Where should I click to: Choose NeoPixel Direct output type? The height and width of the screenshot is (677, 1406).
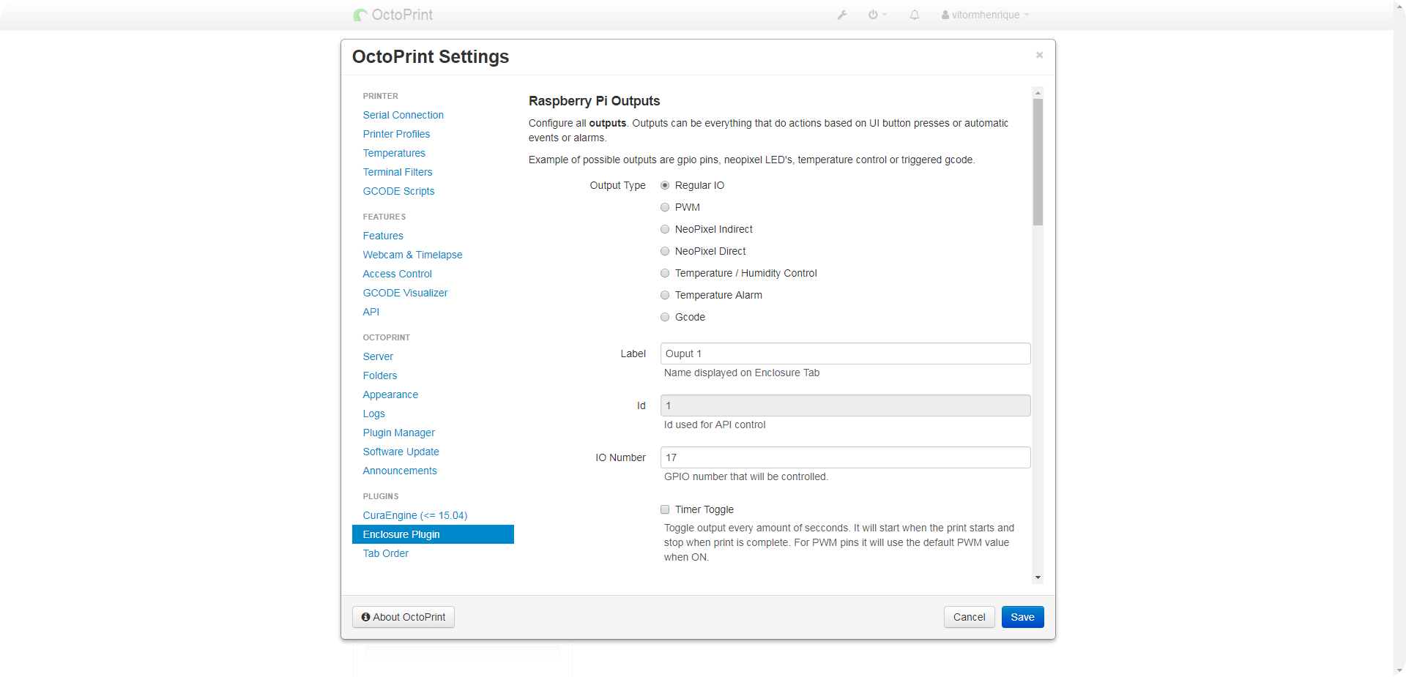pyautogui.click(x=665, y=251)
